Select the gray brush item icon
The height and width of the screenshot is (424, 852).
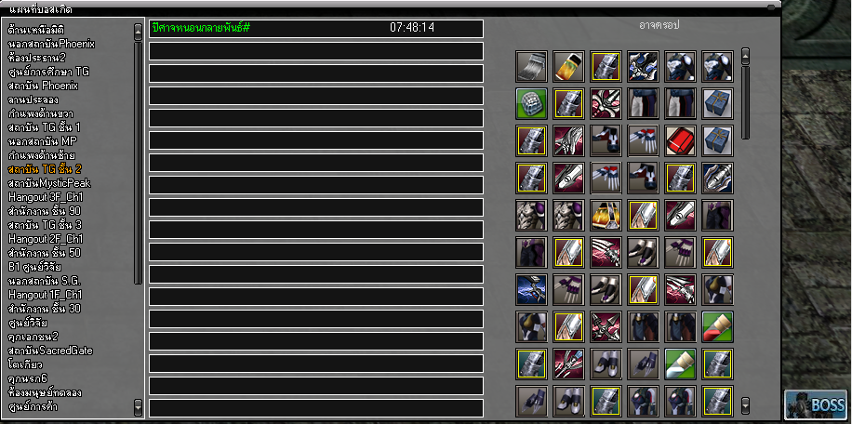tap(531, 66)
